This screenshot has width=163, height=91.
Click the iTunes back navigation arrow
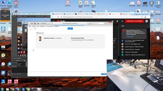(x=30, y=29)
